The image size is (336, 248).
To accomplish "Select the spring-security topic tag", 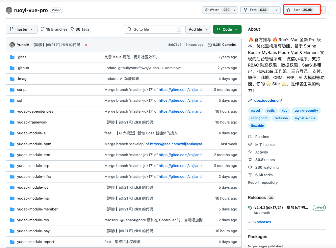I will (x=306, y=110).
